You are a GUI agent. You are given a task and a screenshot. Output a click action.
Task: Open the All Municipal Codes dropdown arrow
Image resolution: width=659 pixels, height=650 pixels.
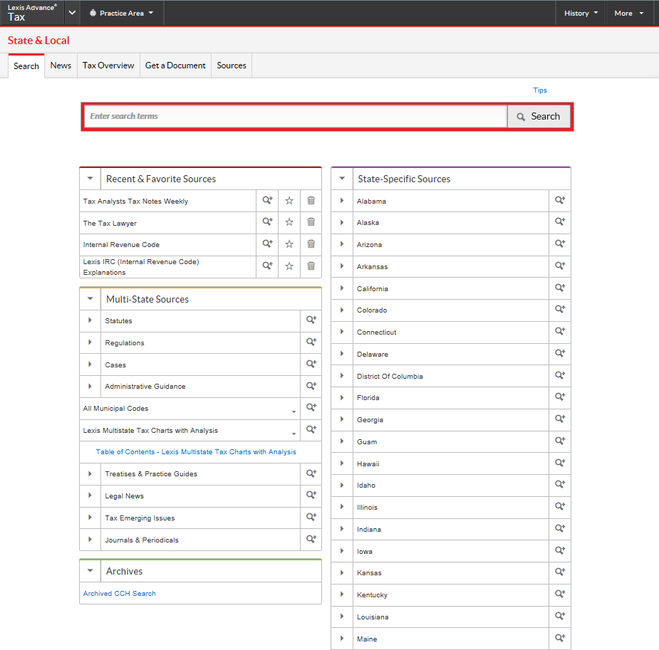pos(294,412)
